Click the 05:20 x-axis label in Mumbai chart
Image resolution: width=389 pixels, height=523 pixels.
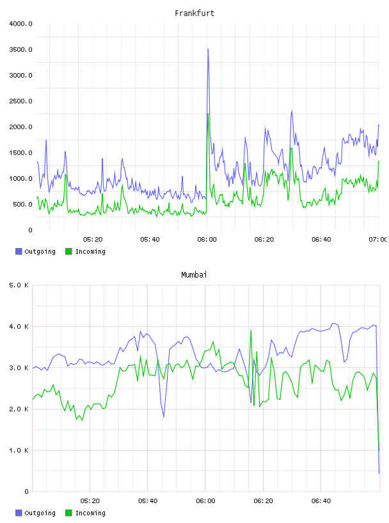(90, 501)
